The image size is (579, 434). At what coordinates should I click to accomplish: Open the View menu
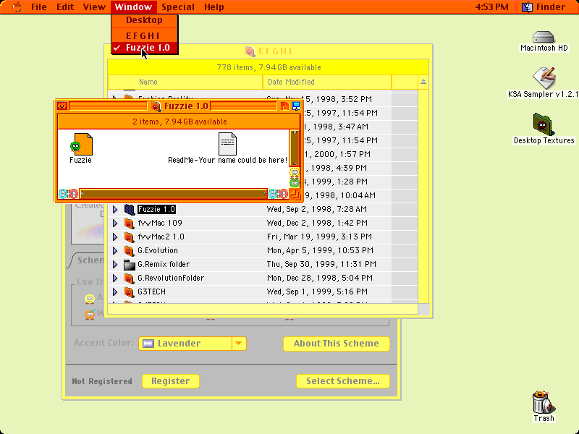click(x=94, y=7)
